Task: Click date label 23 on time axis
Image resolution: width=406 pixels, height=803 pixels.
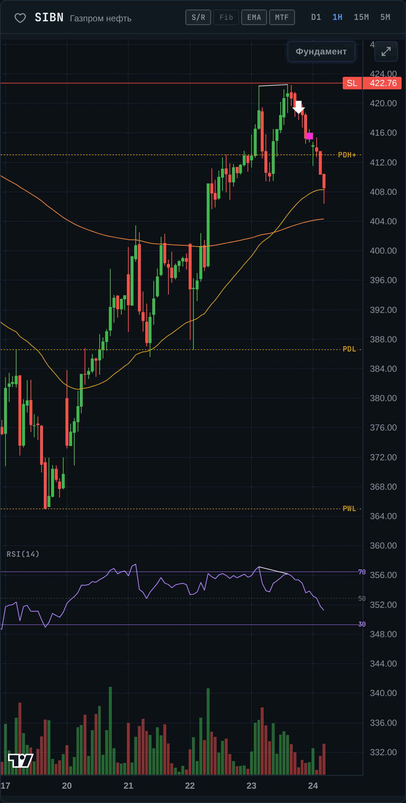Action: [252, 786]
